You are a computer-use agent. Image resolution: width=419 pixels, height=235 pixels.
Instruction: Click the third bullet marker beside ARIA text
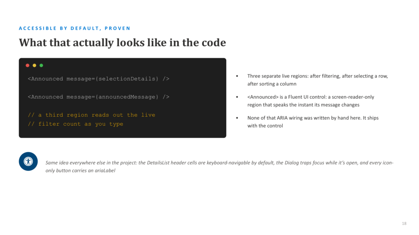pos(237,118)
